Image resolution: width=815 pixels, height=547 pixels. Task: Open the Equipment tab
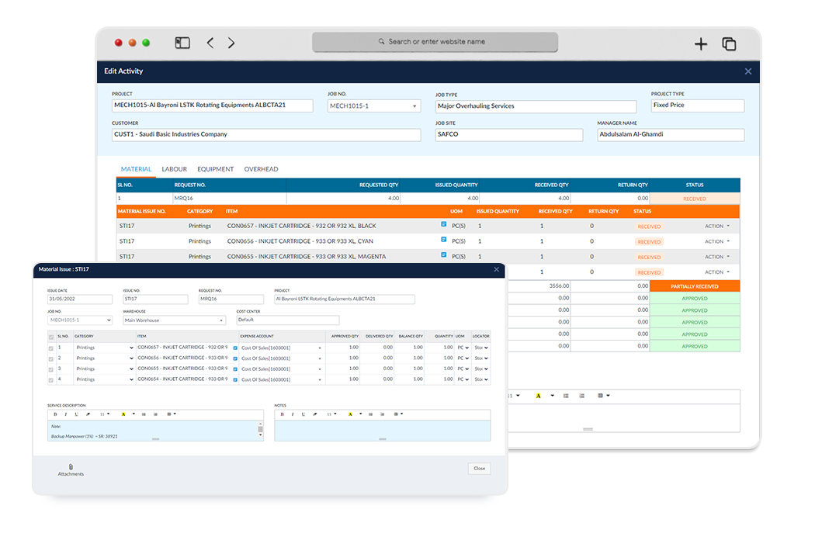(215, 169)
